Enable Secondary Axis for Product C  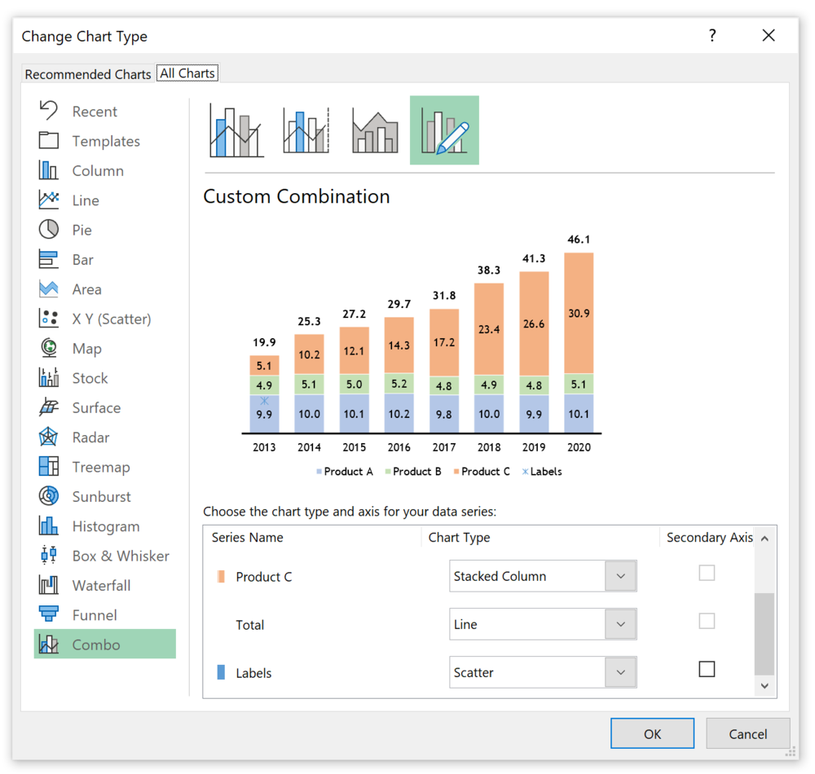707,573
